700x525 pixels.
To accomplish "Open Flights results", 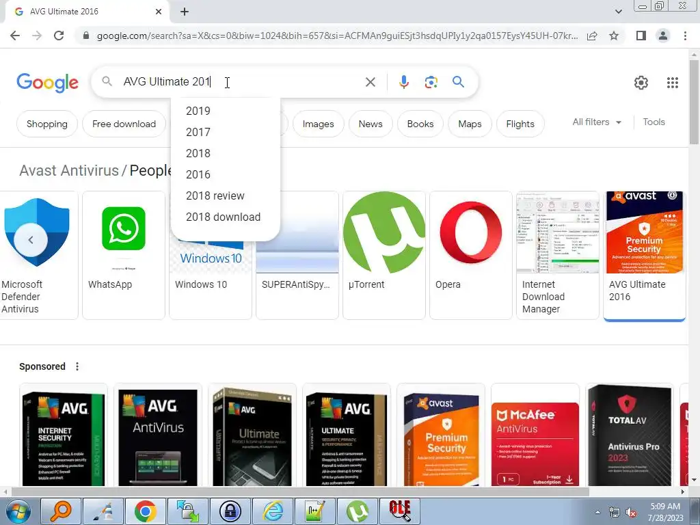I will pos(520,124).
